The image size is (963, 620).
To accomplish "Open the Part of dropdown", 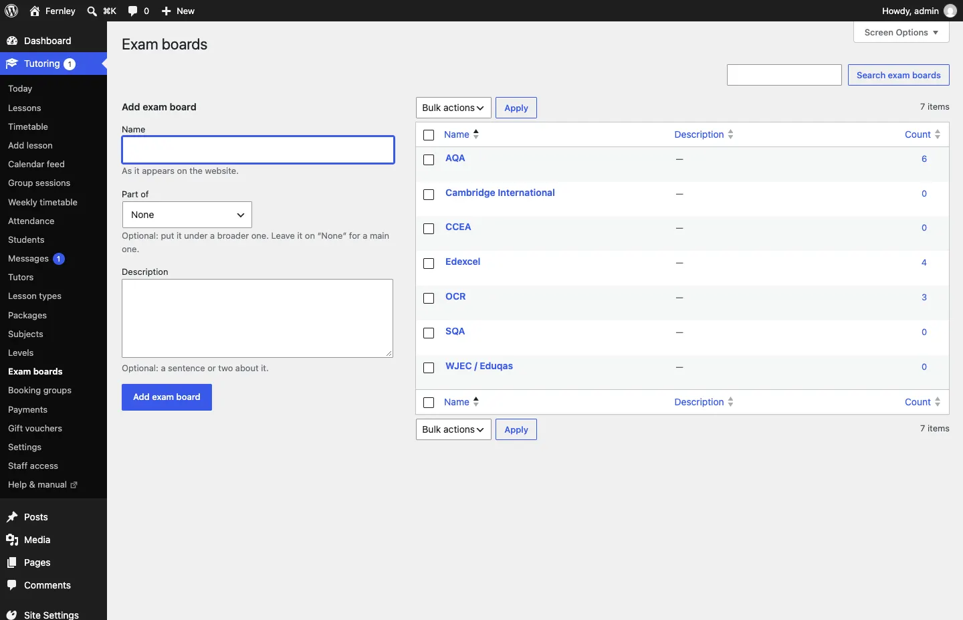I will coord(187,215).
